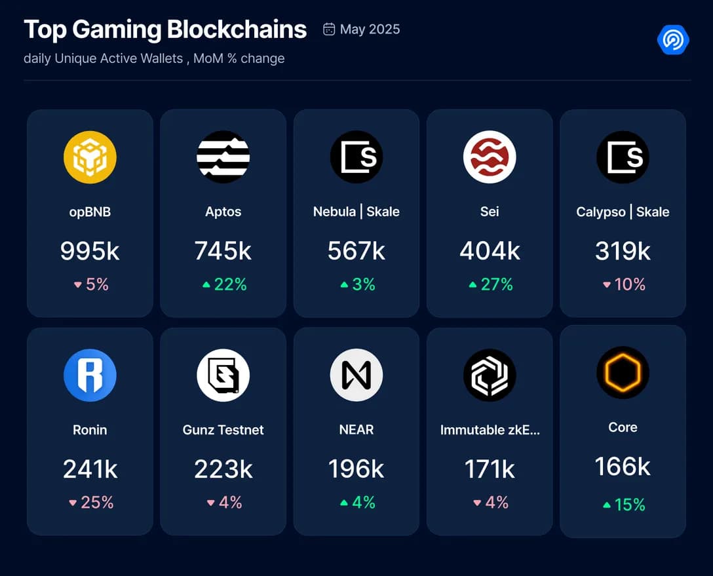Screen dimensions: 713x576
Task: Select the Ronin blue R logo
Action: [x=90, y=375]
